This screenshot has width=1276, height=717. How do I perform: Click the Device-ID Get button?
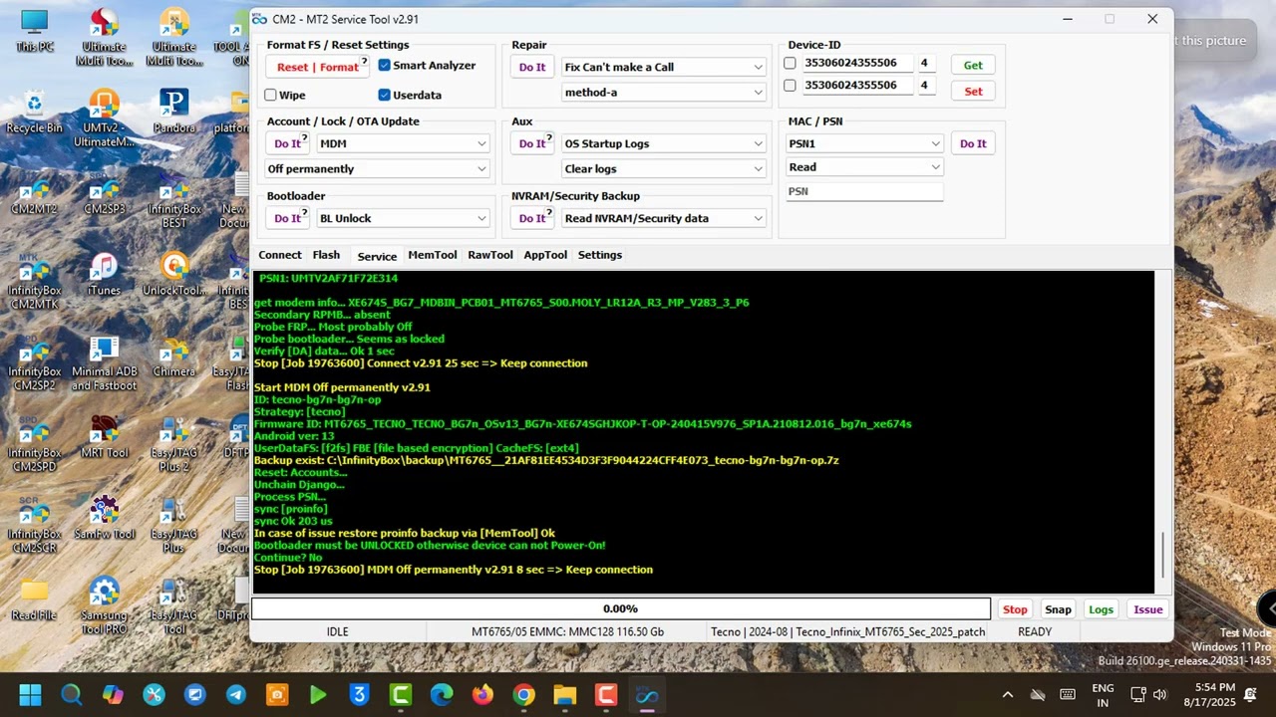tap(973, 65)
